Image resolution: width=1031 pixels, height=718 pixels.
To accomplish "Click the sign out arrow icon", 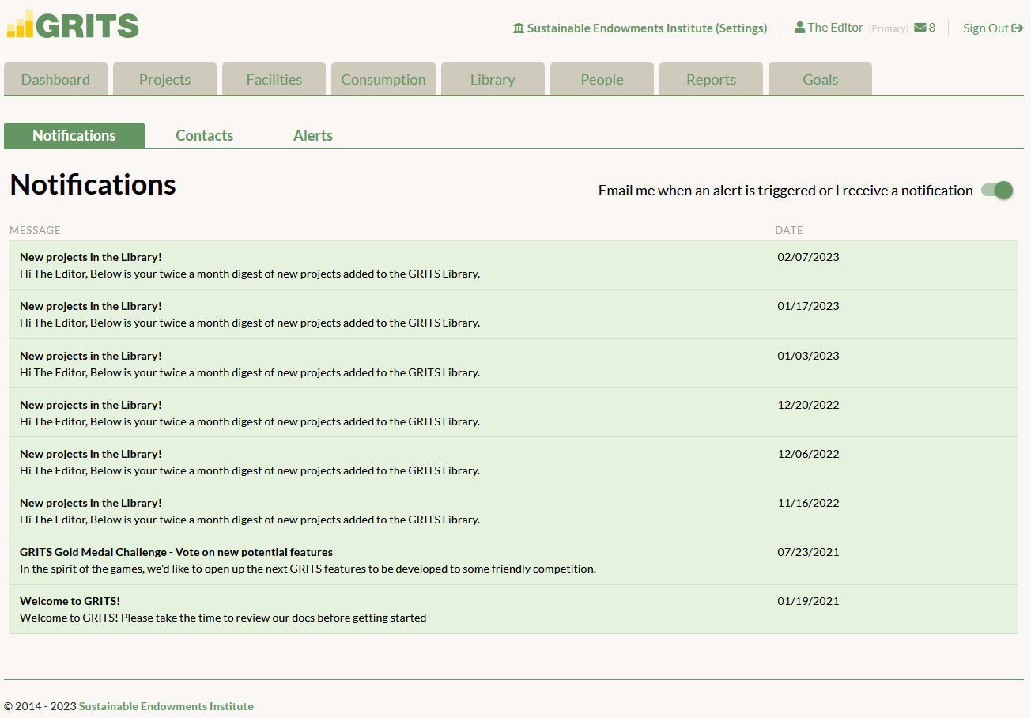I will 1018,28.
